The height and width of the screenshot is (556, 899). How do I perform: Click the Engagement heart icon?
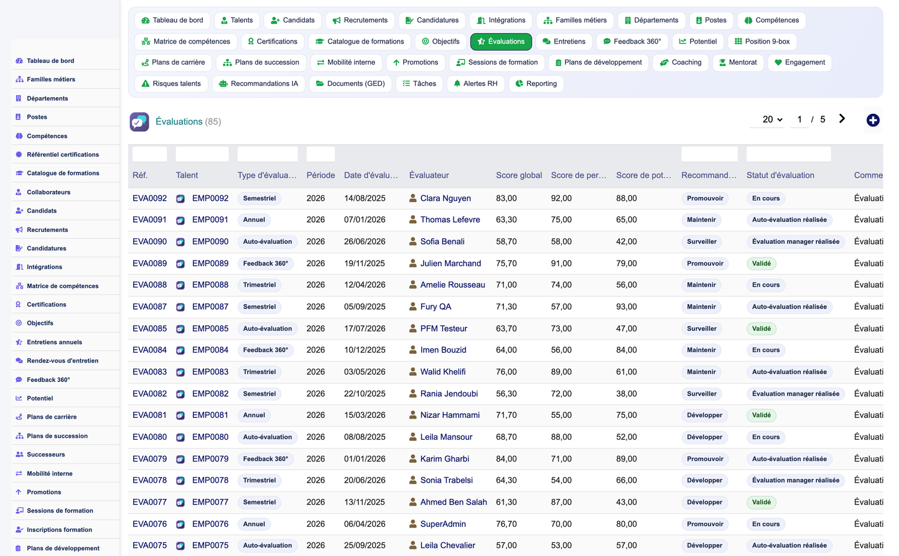tap(778, 63)
